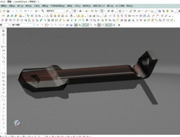Screen dimensions: 180x137
Task: Click the Text 'A' tool icon
Action: click(x=133, y=20)
